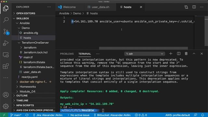Click Explorer views and more actions ellipsis
Image resolution: width=208 pixels, height=117 pixels.
point(49,7)
